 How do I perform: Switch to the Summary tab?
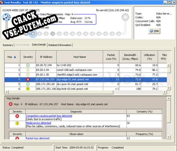[8, 45]
